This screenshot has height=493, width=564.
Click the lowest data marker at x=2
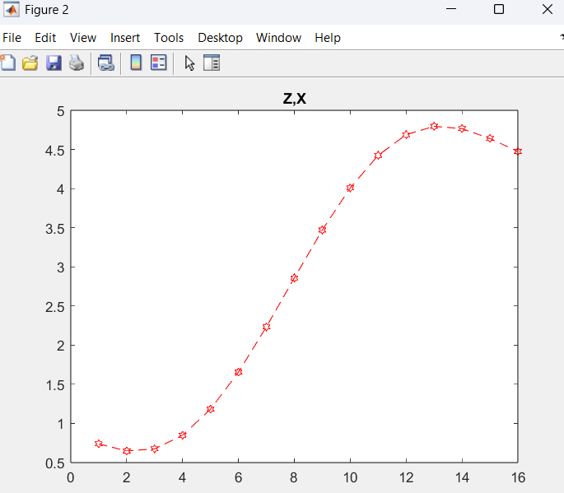tap(127, 451)
